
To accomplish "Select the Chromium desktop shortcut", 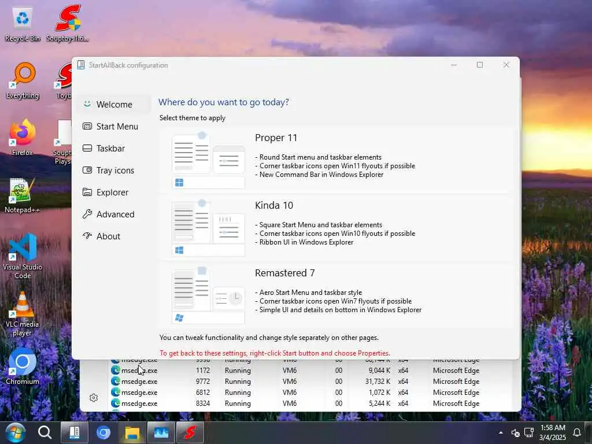I will point(23,366).
